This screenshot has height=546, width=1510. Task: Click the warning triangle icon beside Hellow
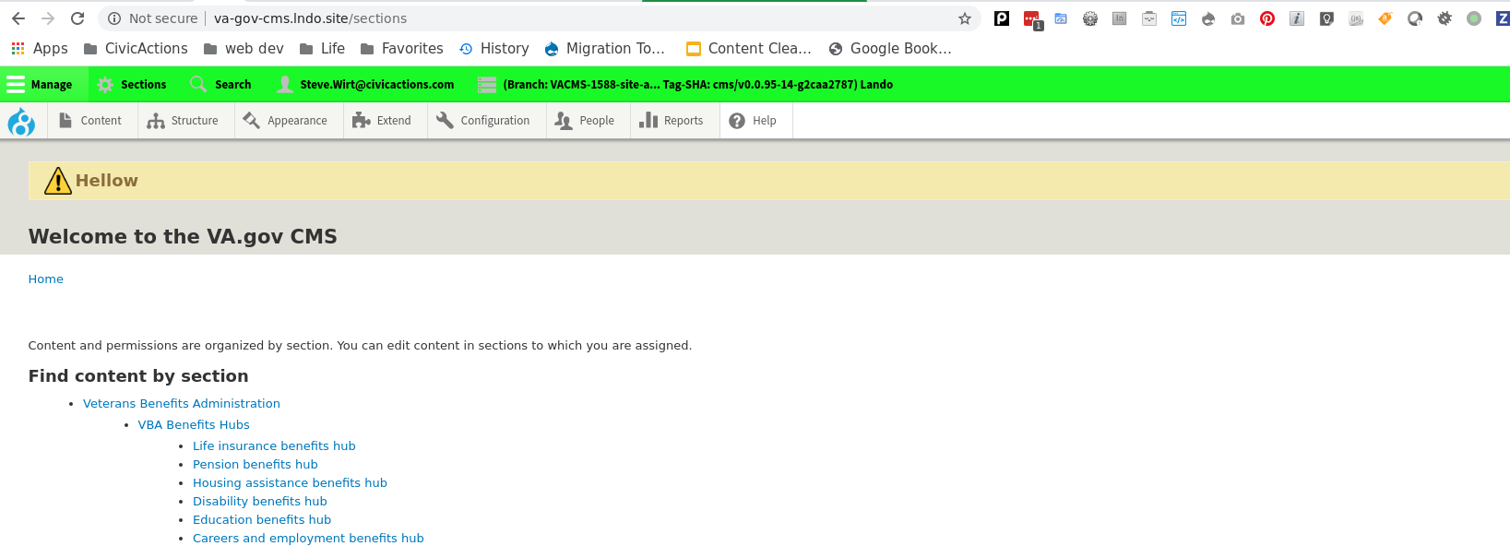click(57, 181)
